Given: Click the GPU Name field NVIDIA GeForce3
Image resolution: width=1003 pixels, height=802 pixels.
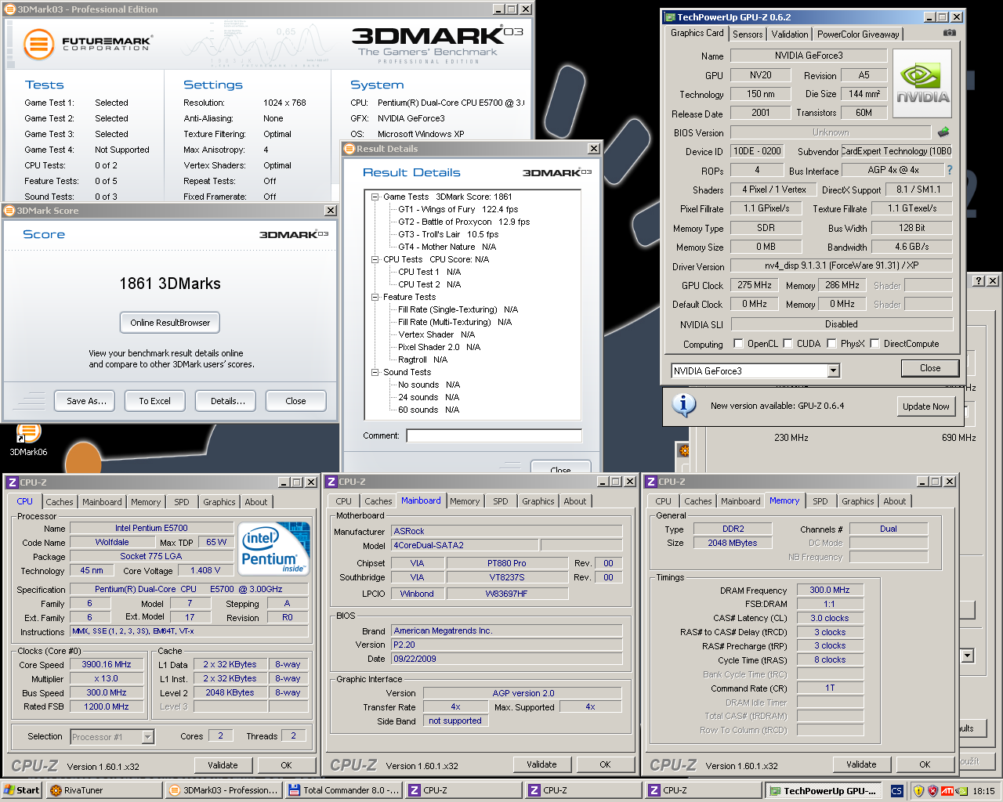Looking at the screenshot, I should click(809, 56).
